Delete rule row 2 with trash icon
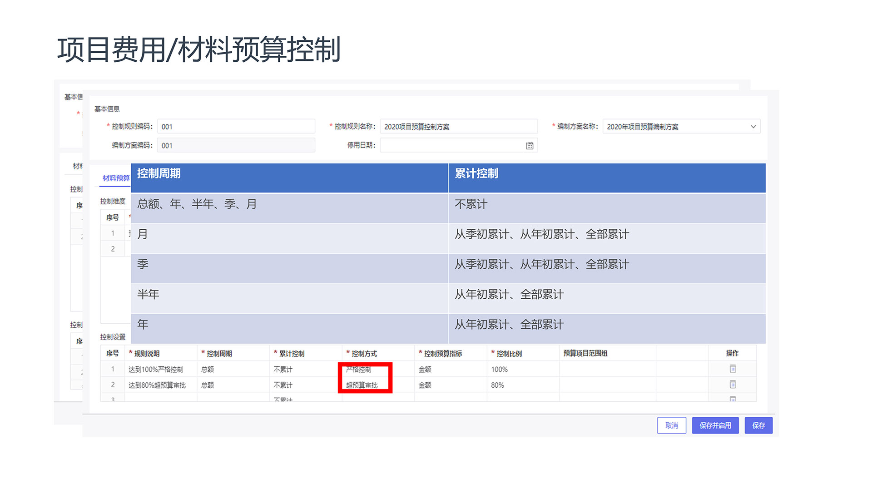877x479 pixels. tap(732, 385)
